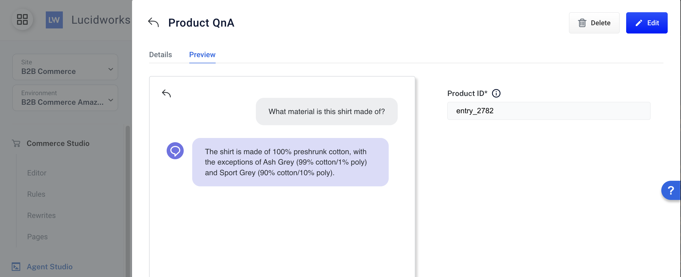Delete this Product QnA entry
This screenshot has width=681, height=277.
(594, 23)
